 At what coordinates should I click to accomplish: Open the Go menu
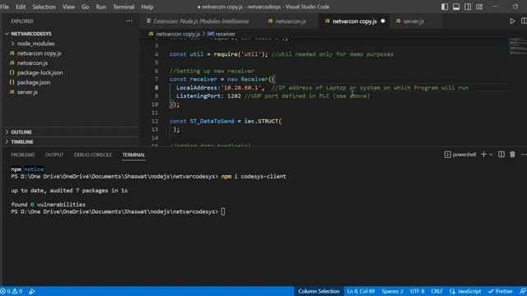(86, 7)
